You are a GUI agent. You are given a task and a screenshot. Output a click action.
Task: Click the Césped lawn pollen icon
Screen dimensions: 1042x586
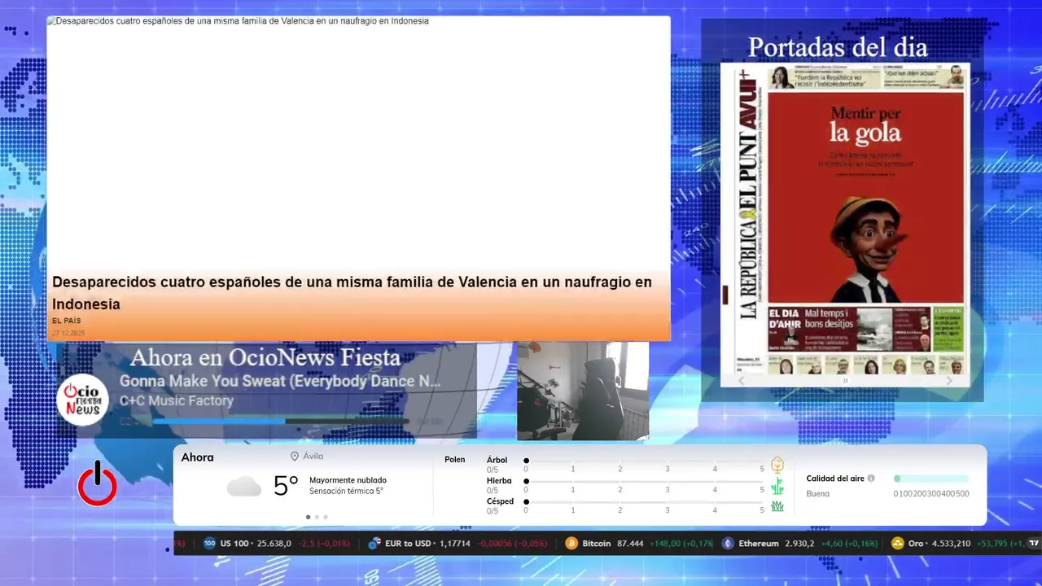click(x=777, y=506)
